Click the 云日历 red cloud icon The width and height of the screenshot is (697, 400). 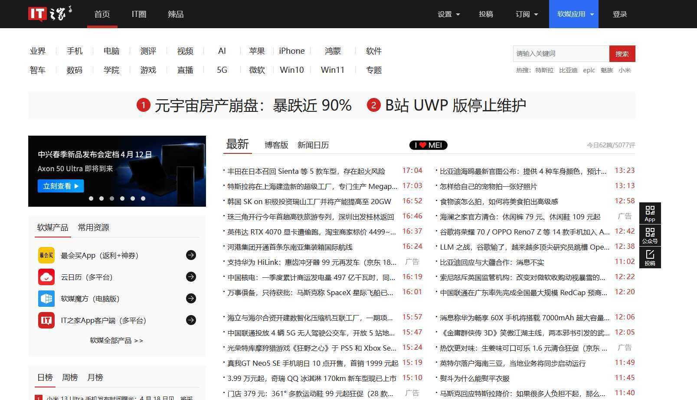(x=46, y=277)
